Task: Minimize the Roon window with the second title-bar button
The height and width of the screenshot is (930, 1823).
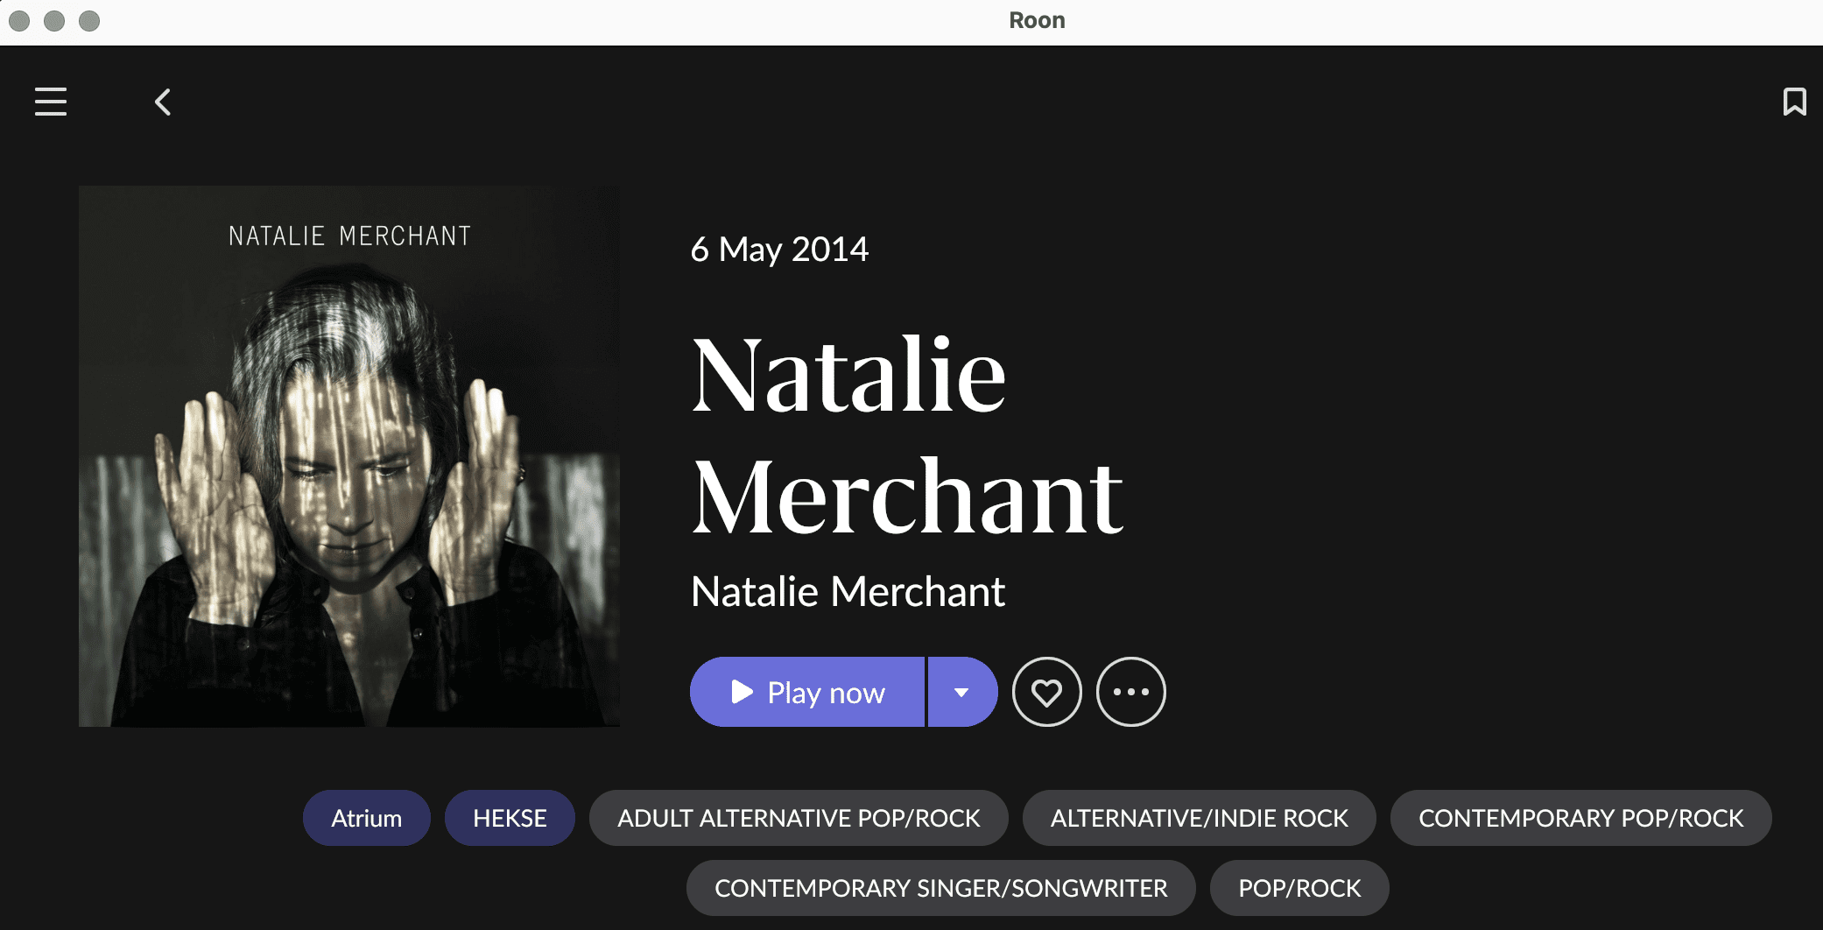Action: pyautogui.click(x=54, y=20)
